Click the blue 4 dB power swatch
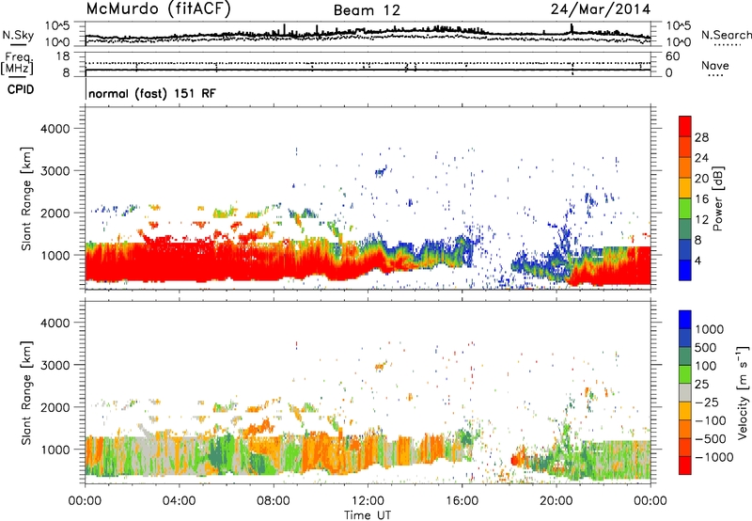This screenshot has height=521, width=752. coord(685,270)
